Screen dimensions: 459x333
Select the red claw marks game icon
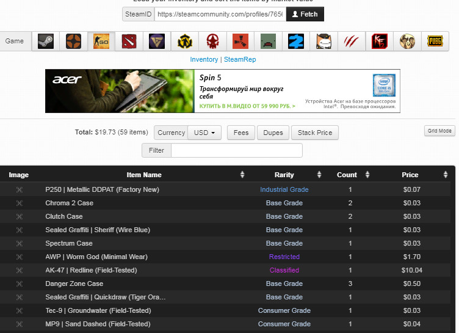pos(352,42)
